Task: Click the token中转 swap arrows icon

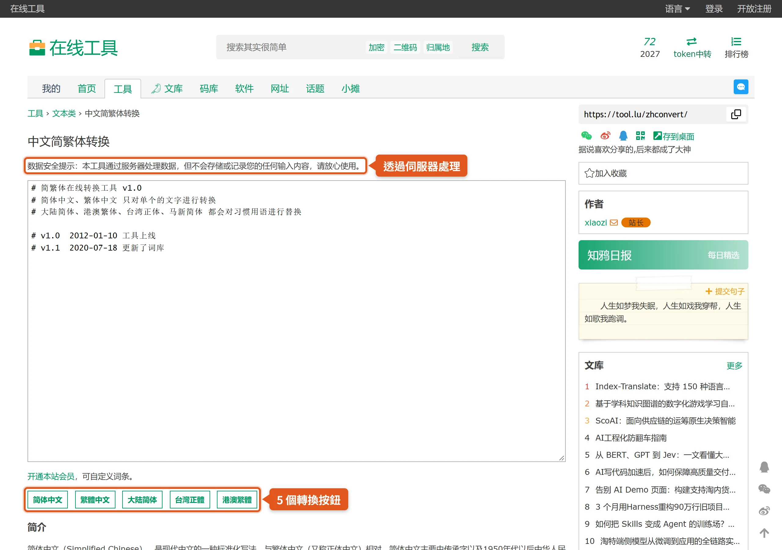Action: click(691, 42)
